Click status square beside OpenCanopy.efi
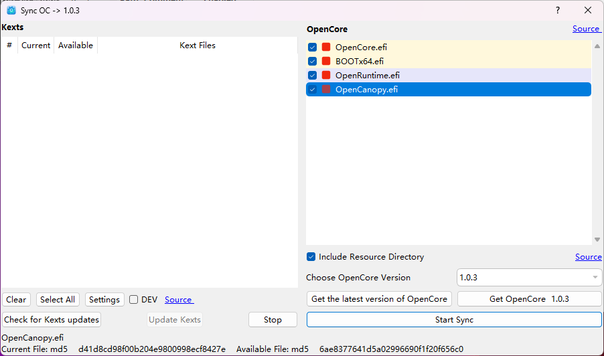 (x=326, y=89)
